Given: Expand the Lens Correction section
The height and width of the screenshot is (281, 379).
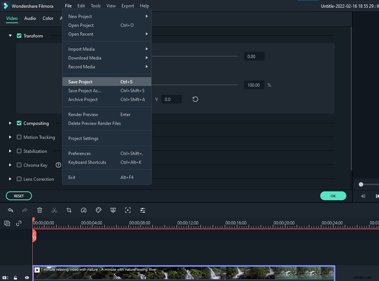Looking at the screenshot, I should tap(10, 179).
